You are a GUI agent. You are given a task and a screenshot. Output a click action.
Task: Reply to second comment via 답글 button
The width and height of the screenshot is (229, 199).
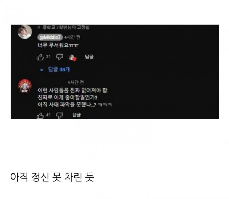(77, 115)
